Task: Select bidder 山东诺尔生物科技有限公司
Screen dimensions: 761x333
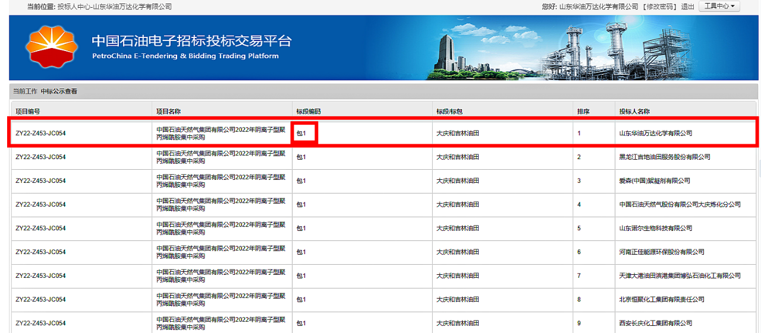Action: 655,228
